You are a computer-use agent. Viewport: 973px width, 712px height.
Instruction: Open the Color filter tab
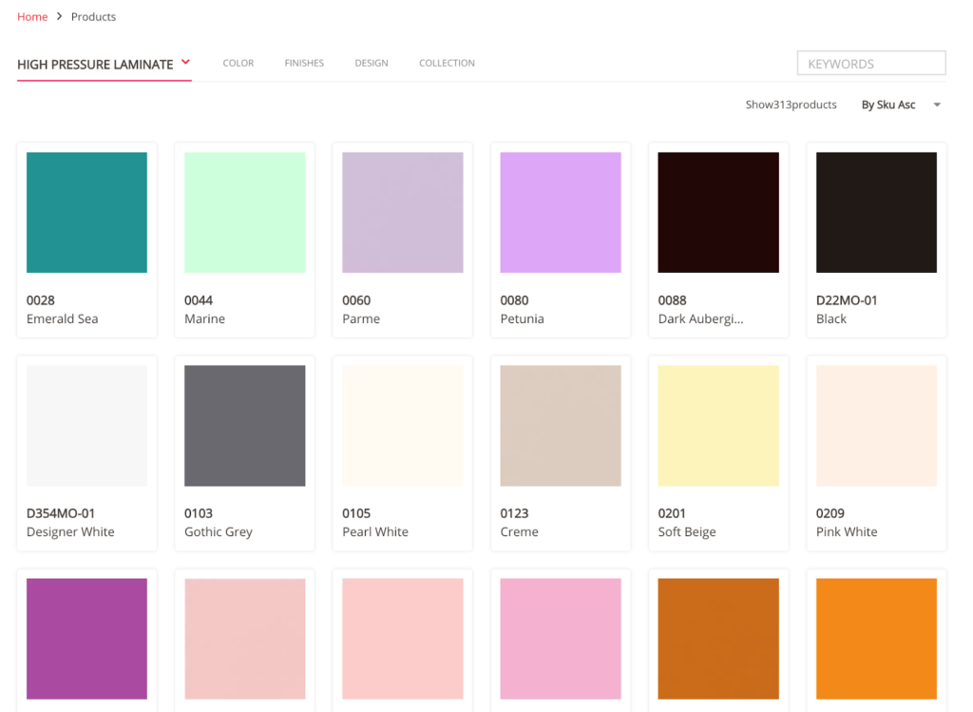[x=238, y=64]
